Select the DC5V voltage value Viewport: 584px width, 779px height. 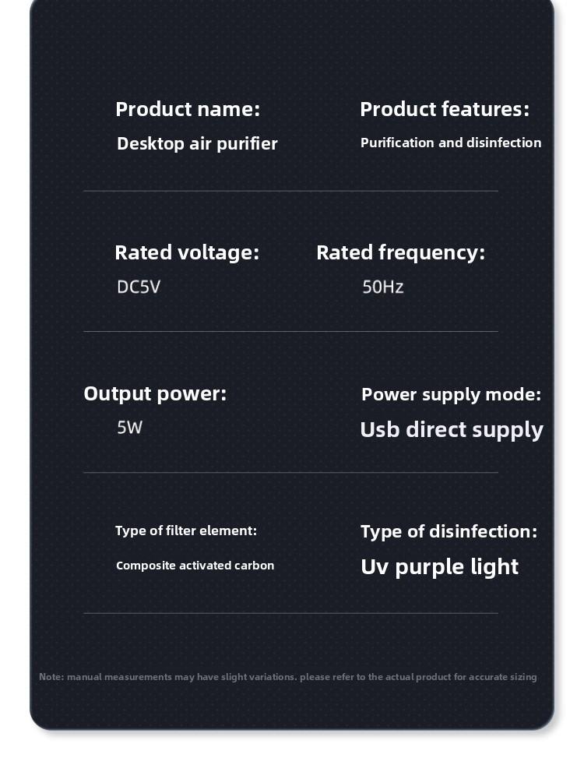(x=139, y=287)
